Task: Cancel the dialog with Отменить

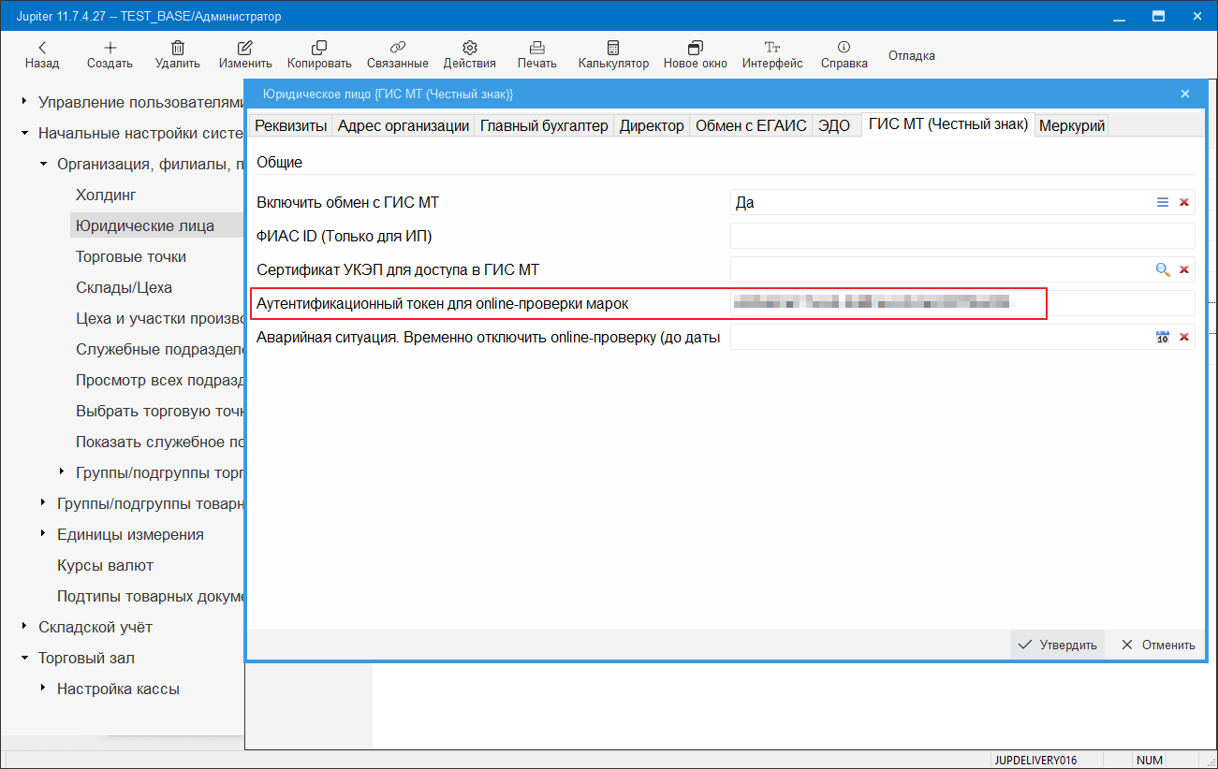Action: [x=1158, y=645]
